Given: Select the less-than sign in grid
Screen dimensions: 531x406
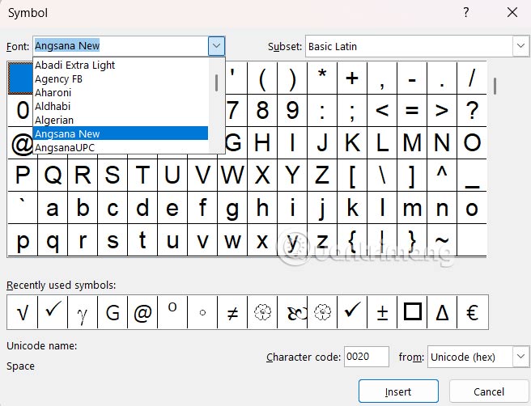Looking at the screenshot, I should tap(382, 110).
